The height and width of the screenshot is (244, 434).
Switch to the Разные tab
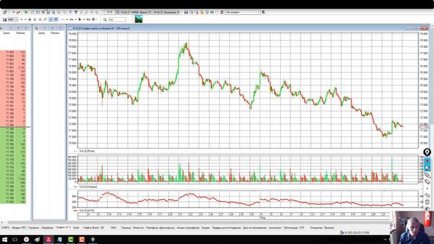click(x=126, y=228)
